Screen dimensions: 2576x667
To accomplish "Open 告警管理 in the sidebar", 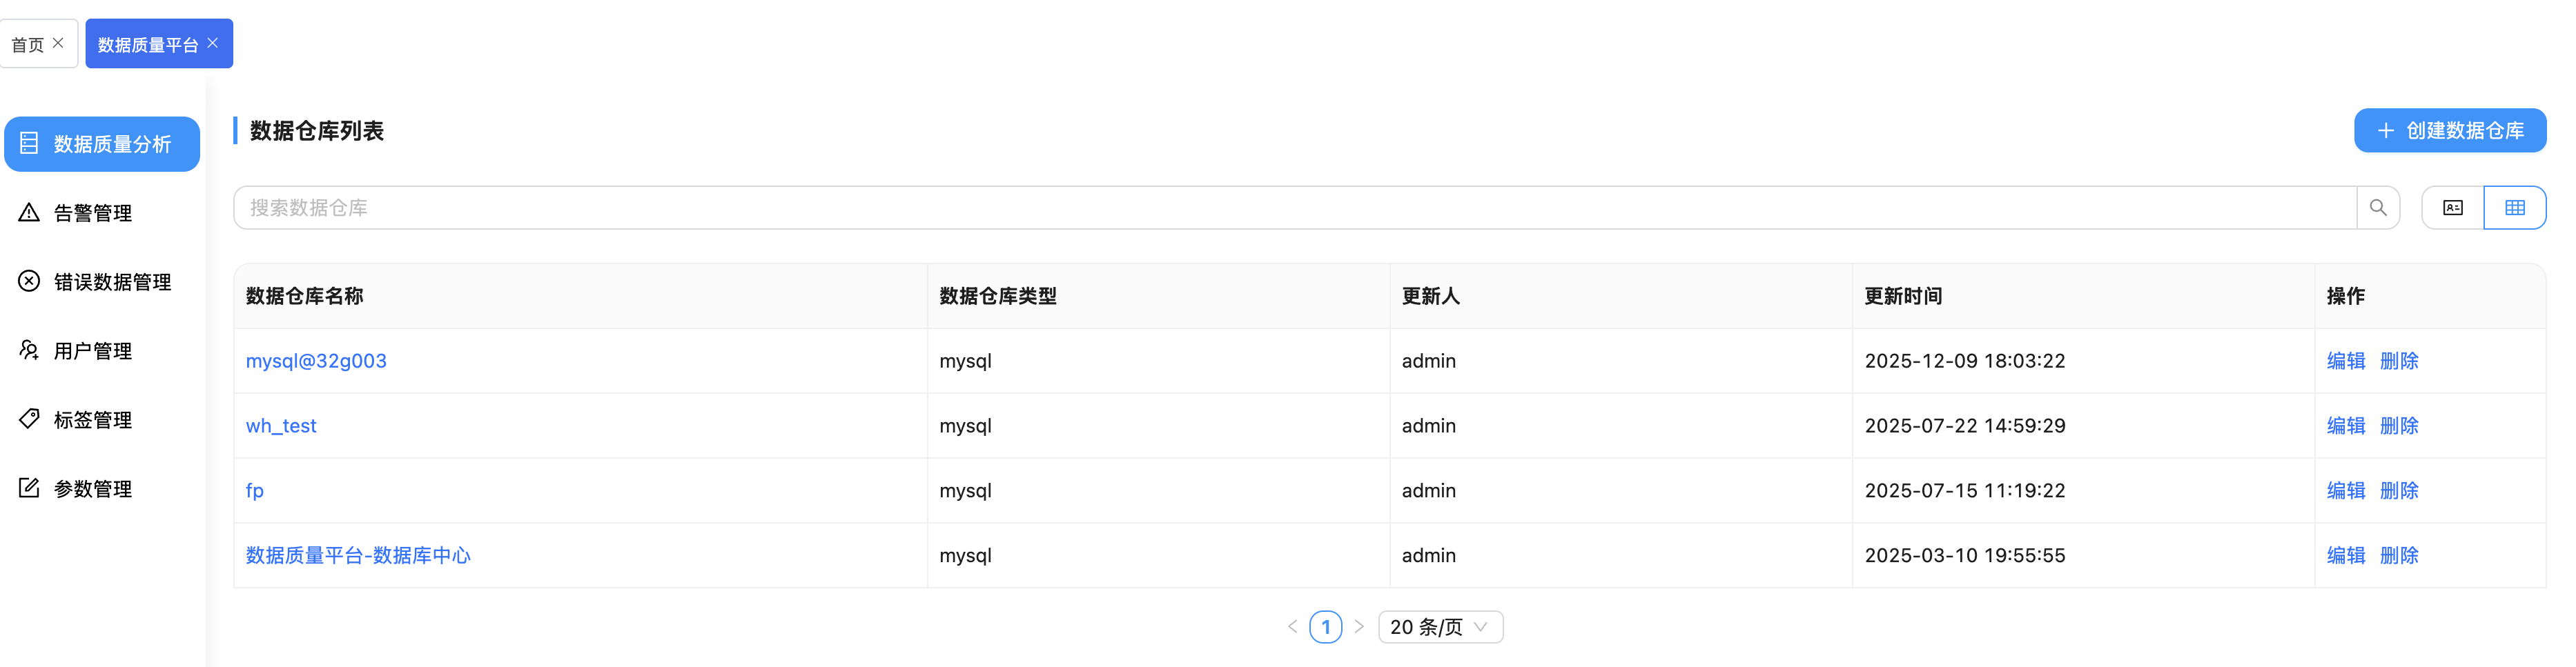I will (92, 213).
